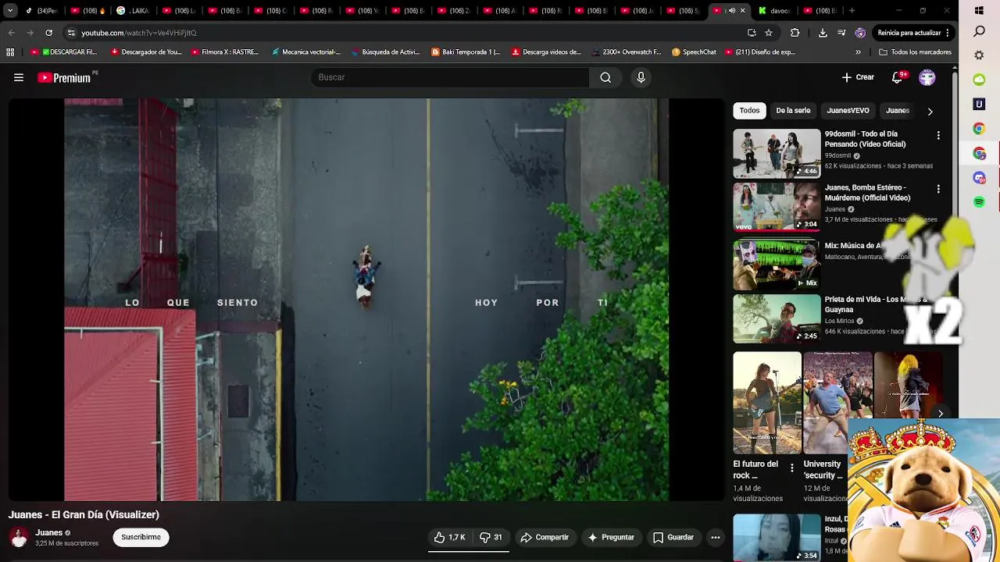This screenshot has width=1000, height=562.
Task: Select the JuanesVEVO chip
Action: click(848, 111)
